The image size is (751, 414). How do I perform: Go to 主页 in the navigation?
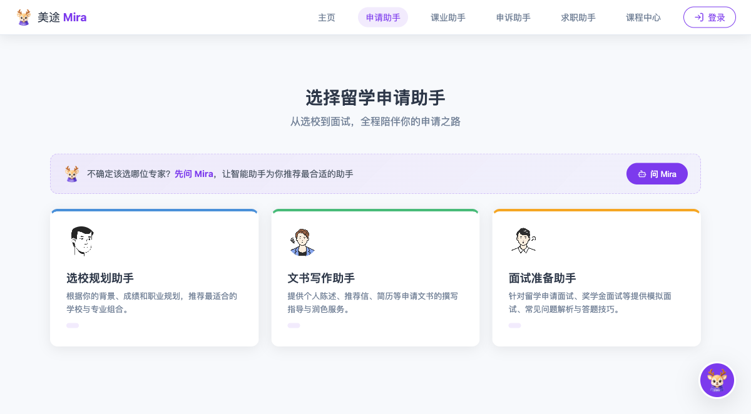click(327, 18)
